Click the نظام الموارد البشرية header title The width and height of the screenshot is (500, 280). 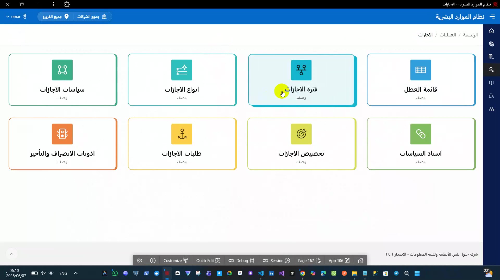[460, 17]
